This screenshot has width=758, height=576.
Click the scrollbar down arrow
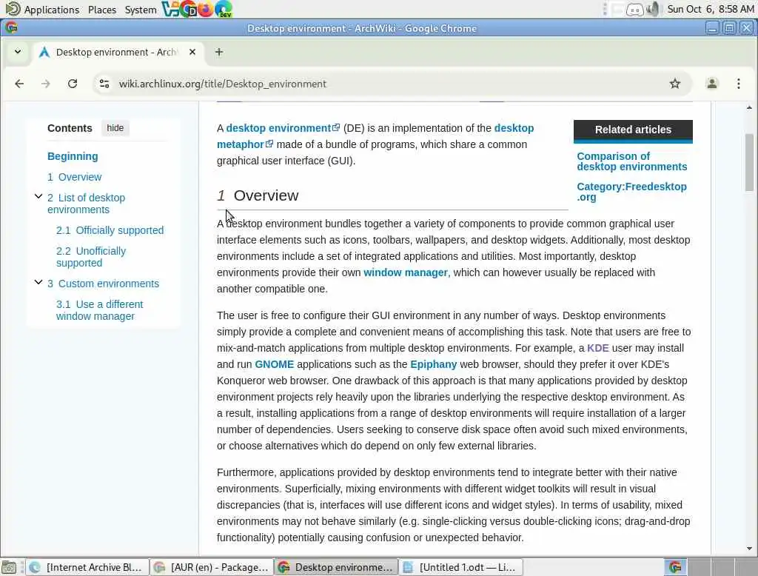click(749, 549)
